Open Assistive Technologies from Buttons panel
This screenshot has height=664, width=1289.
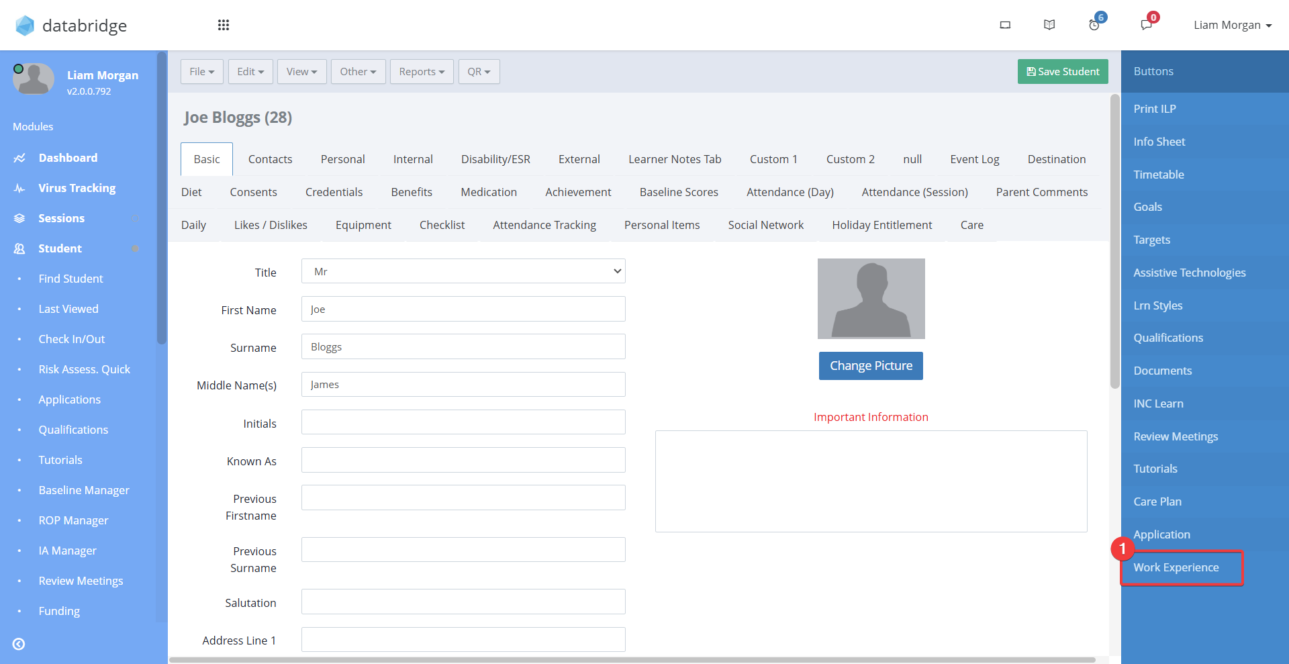point(1190,273)
